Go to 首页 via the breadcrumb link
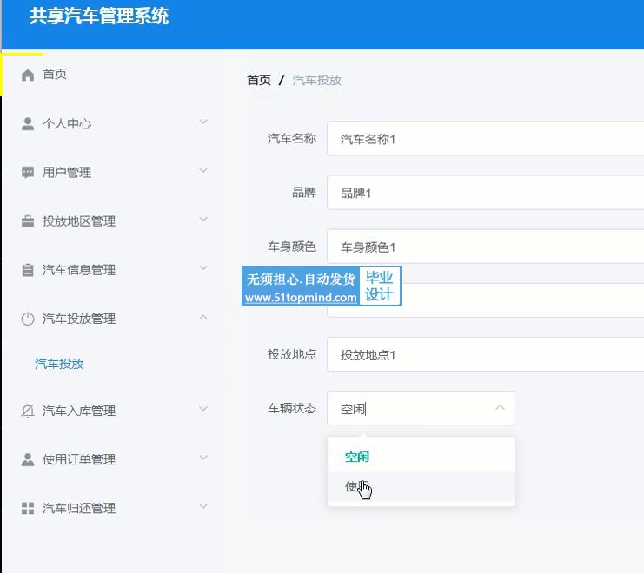Viewport: 644px width, 573px height. [x=259, y=80]
